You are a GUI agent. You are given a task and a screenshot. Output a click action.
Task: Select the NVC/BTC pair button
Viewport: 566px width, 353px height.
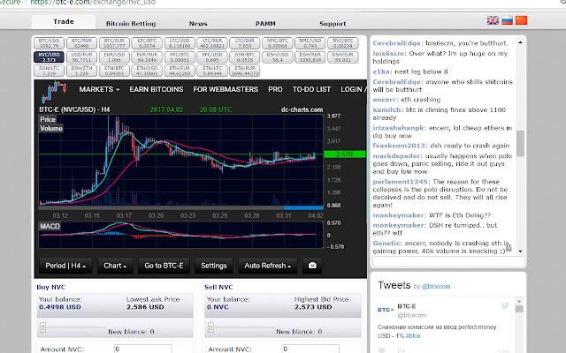pyautogui.click(x=343, y=43)
